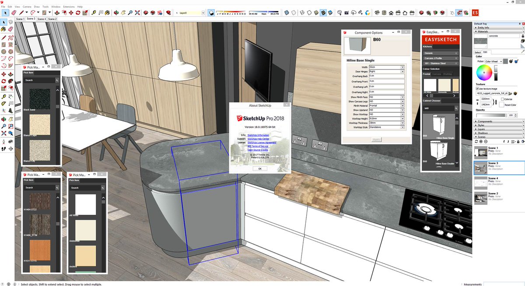This screenshot has height=286, width=525.
Task: Click search icon in EasySketch Cabinet Chooser
Action: 455,108
